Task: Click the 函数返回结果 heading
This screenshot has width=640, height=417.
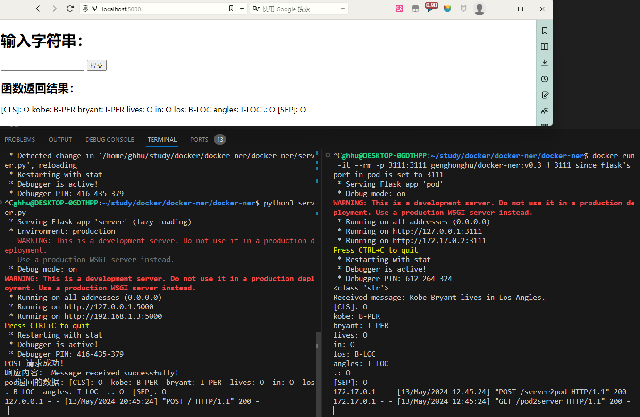Action: (x=37, y=88)
